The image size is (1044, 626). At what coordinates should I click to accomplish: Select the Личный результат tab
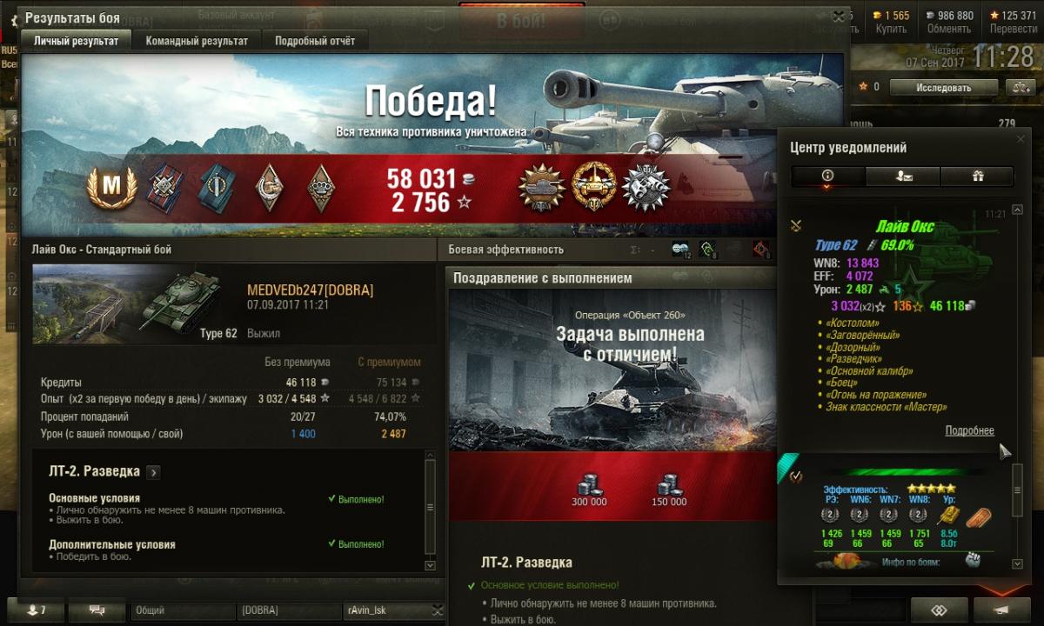click(x=77, y=41)
